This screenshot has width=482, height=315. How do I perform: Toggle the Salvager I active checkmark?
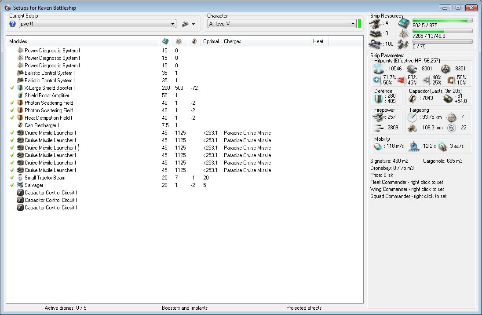(12, 185)
